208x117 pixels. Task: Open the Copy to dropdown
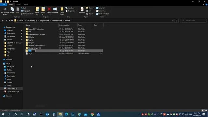tap(43, 11)
